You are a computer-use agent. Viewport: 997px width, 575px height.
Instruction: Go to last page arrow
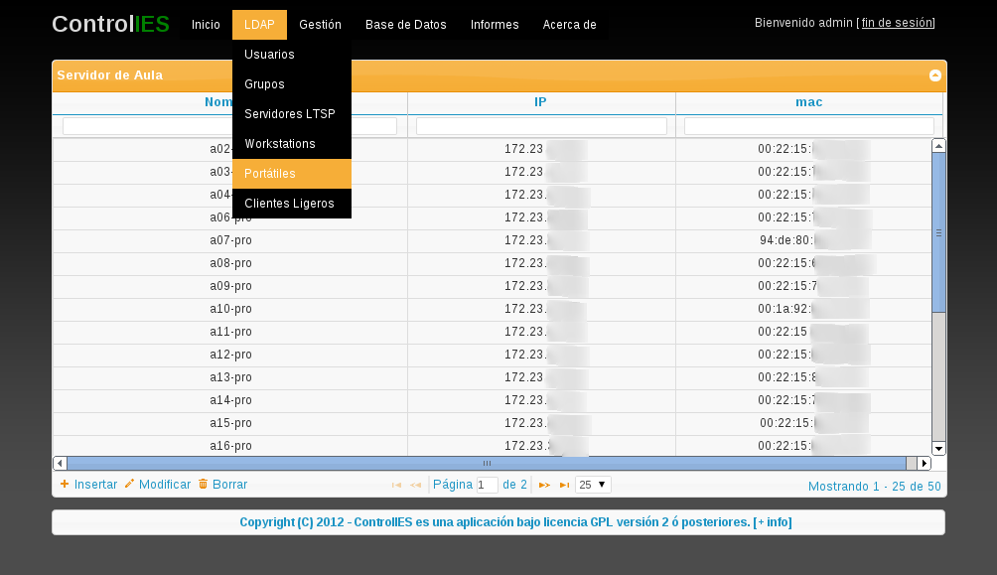[x=565, y=486]
